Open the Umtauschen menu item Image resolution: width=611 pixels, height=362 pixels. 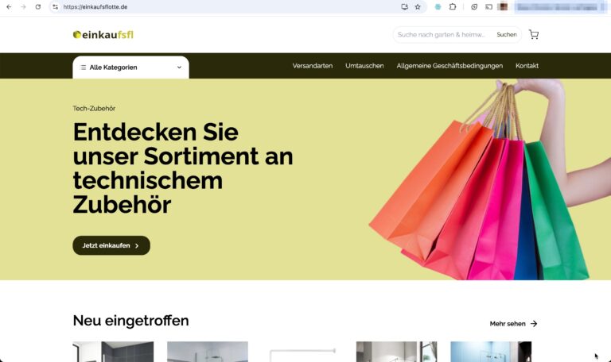coord(364,66)
